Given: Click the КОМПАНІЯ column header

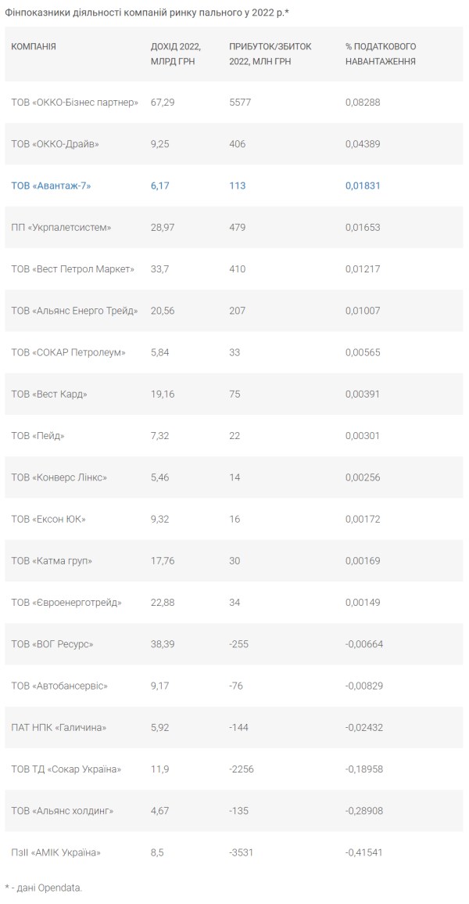Looking at the screenshot, I should [x=34, y=47].
